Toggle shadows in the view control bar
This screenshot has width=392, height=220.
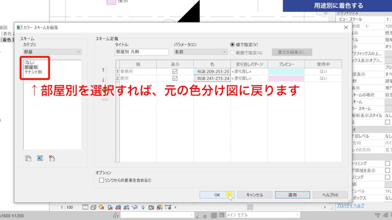coord(110,207)
